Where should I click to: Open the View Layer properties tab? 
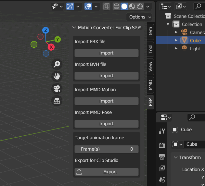[x=162, y=168]
